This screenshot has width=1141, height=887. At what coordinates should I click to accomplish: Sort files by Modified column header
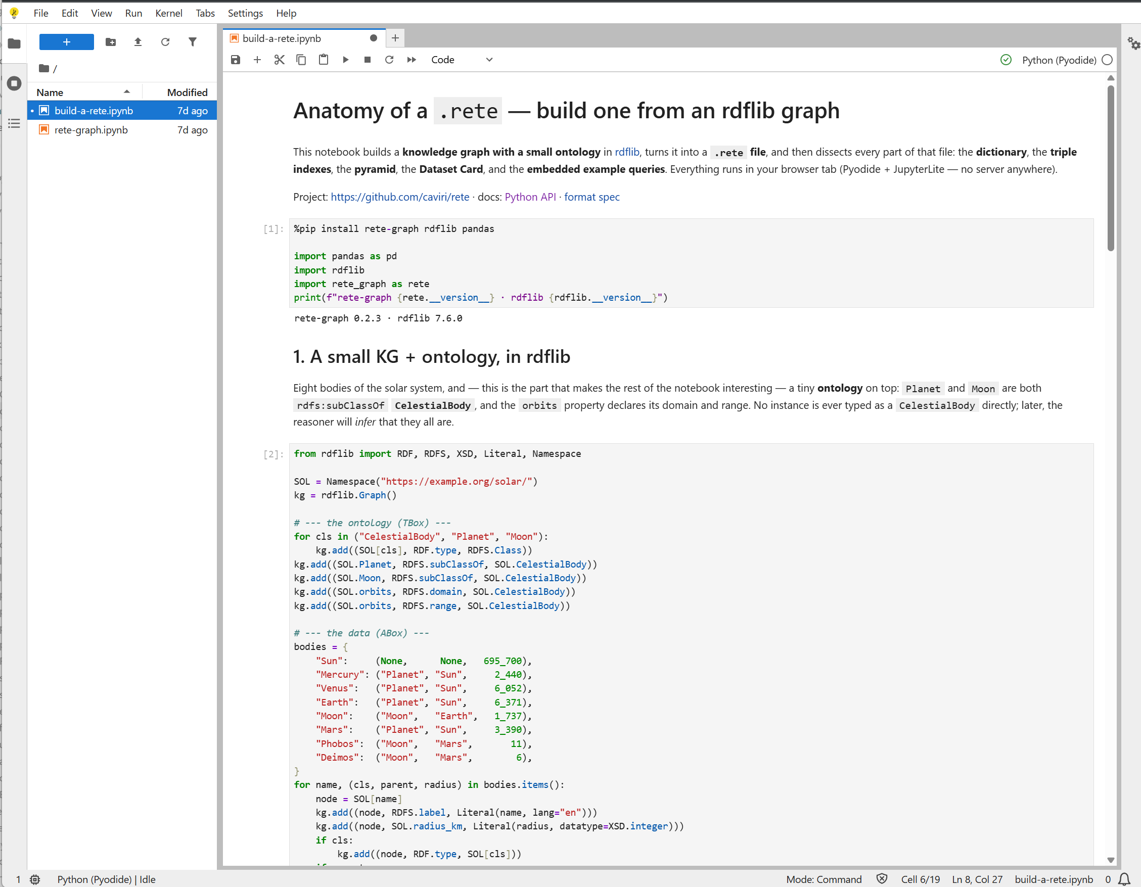click(x=180, y=92)
